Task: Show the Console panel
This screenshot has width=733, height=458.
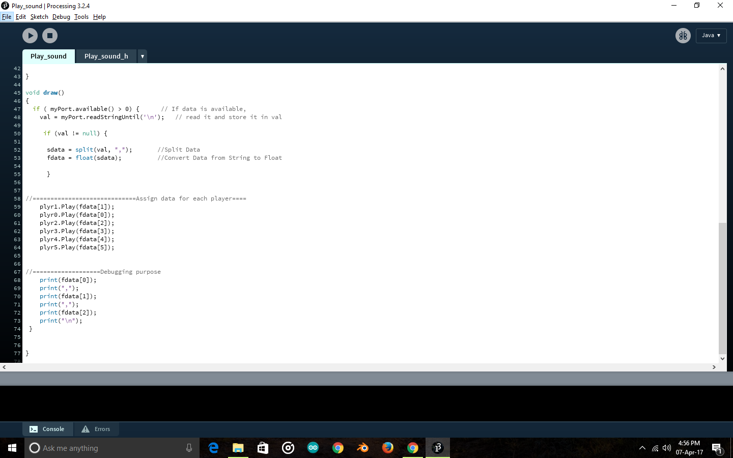Action: tap(47, 429)
